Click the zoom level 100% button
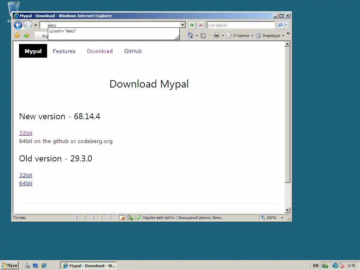The height and width of the screenshot is (270, 360). pos(268,218)
